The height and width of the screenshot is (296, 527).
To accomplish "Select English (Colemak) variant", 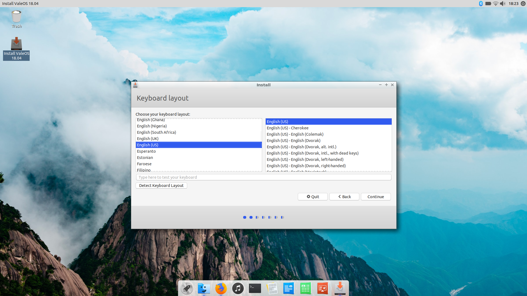I will (329, 134).
